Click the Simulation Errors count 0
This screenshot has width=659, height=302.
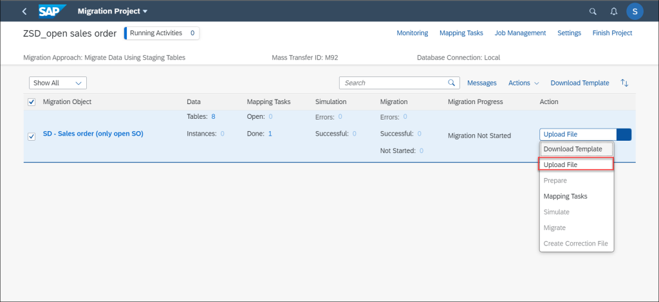340,116
